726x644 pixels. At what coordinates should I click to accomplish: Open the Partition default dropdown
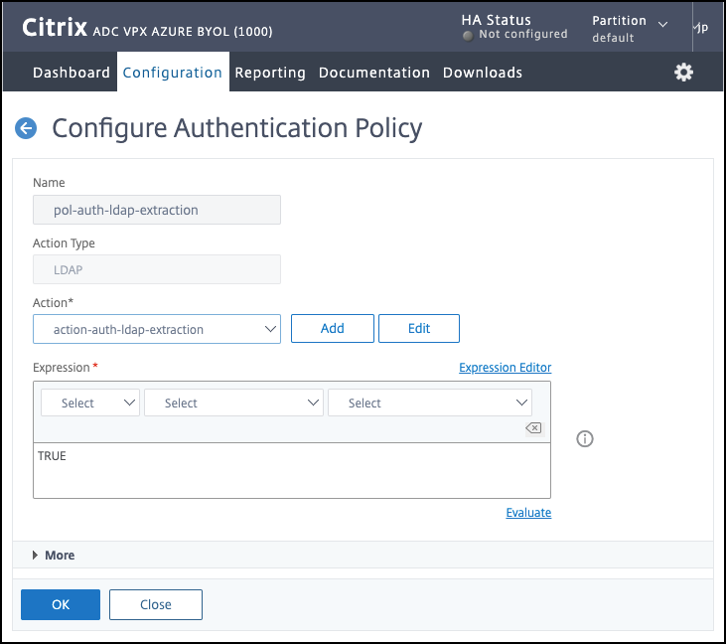click(630, 28)
